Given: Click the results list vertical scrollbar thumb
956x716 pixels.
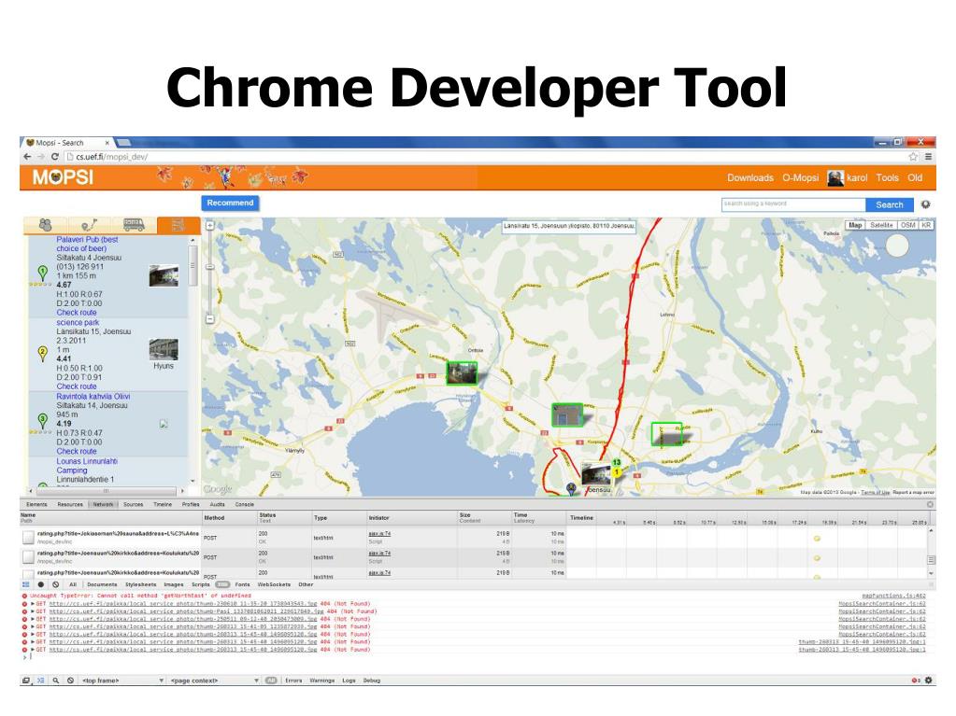Looking at the screenshot, I should pyautogui.click(x=193, y=265).
